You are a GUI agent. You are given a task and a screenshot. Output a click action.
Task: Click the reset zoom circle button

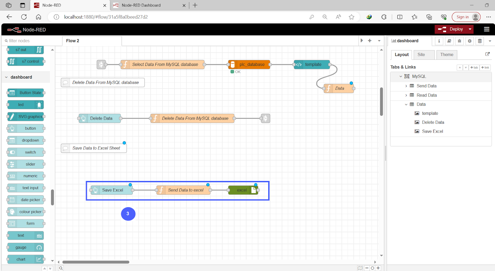(372, 268)
